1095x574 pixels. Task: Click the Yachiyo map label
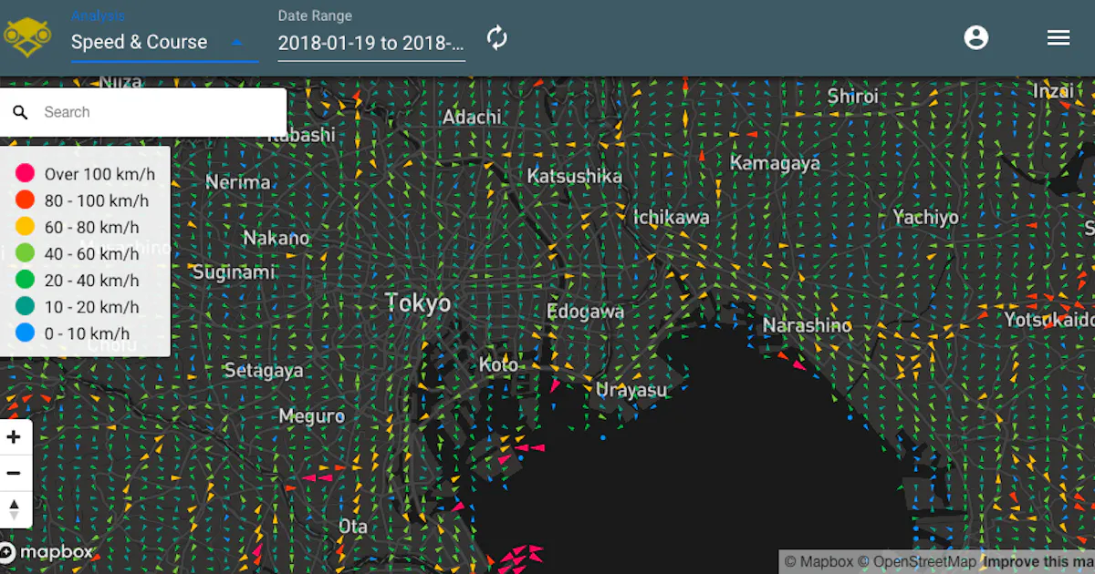pyautogui.click(x=926, y=217)
